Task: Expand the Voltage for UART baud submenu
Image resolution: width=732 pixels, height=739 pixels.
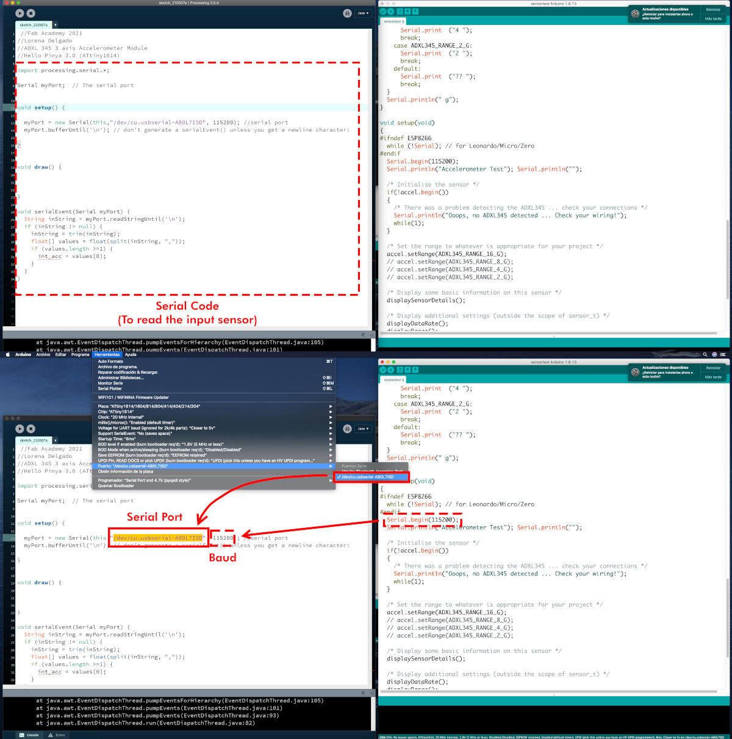Action: (x=215, y=428)
